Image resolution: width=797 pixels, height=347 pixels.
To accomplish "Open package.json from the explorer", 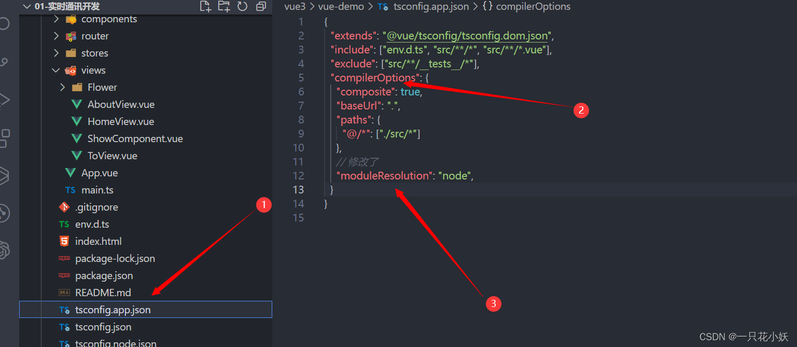I will [104, 276].
